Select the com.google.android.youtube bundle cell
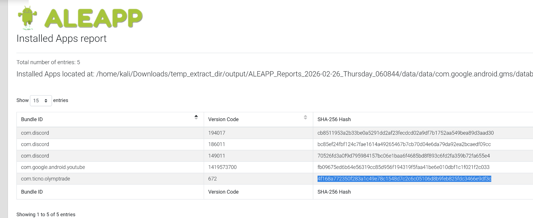Screen dimensions: 533x218 [x=53, y=167]
